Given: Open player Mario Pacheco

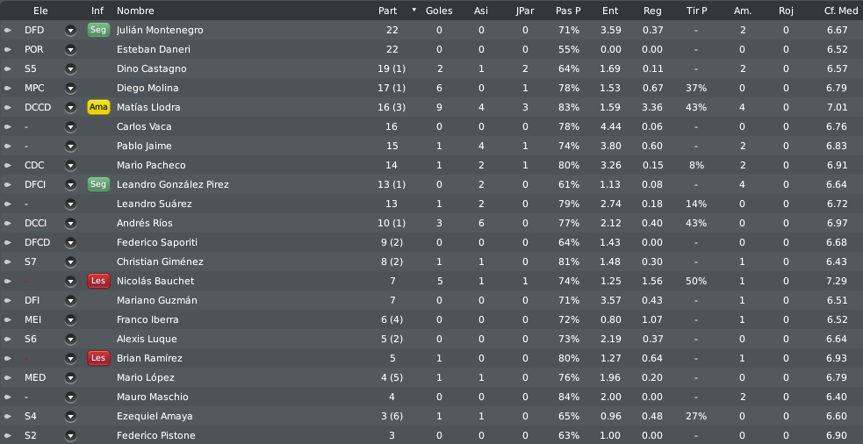Looking at the screenshot, I should pyautogui.click(x=151, y=165).
